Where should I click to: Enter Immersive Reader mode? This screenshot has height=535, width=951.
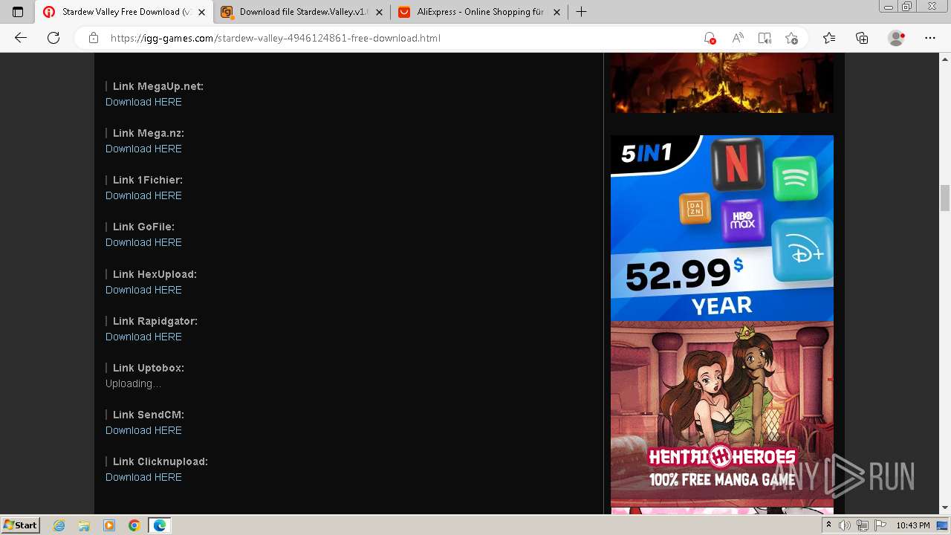pyautogui.click(x=765, y=38)
